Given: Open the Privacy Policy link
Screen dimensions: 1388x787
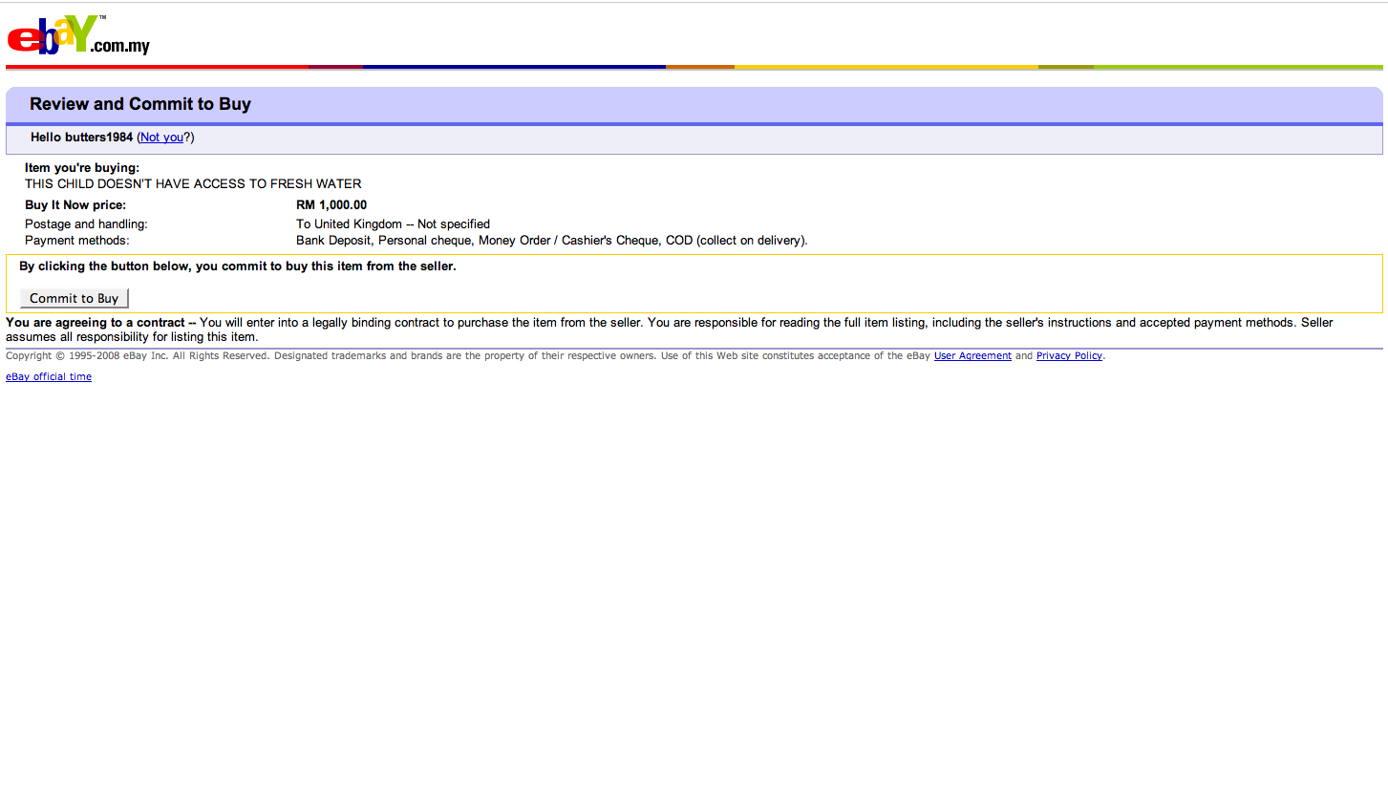Looking at the screenshot, I should point(1069,356).
